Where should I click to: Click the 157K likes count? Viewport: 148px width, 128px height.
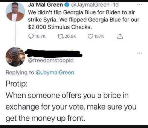99,36
